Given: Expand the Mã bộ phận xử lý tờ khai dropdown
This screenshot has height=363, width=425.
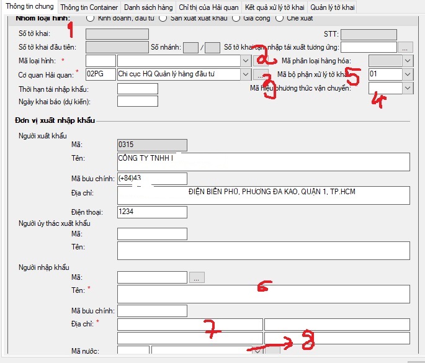Looking at the screenshot, I should [x=407, y=74].
